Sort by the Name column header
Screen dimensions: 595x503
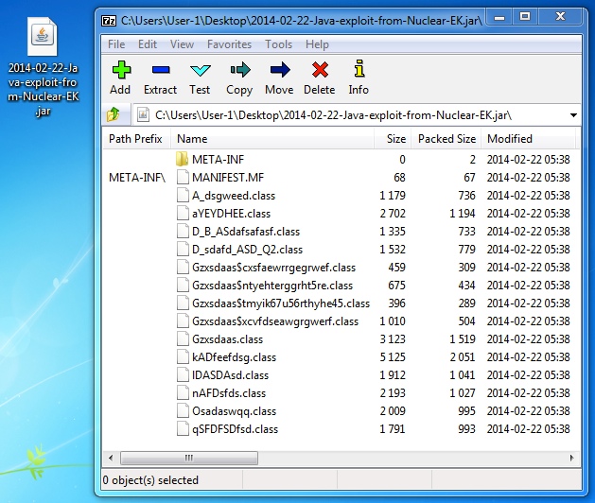[199, 139]
